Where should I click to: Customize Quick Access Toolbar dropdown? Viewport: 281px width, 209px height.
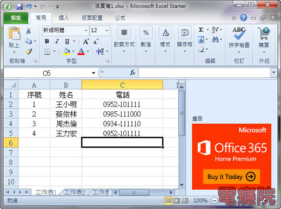(x=57, y=7)
